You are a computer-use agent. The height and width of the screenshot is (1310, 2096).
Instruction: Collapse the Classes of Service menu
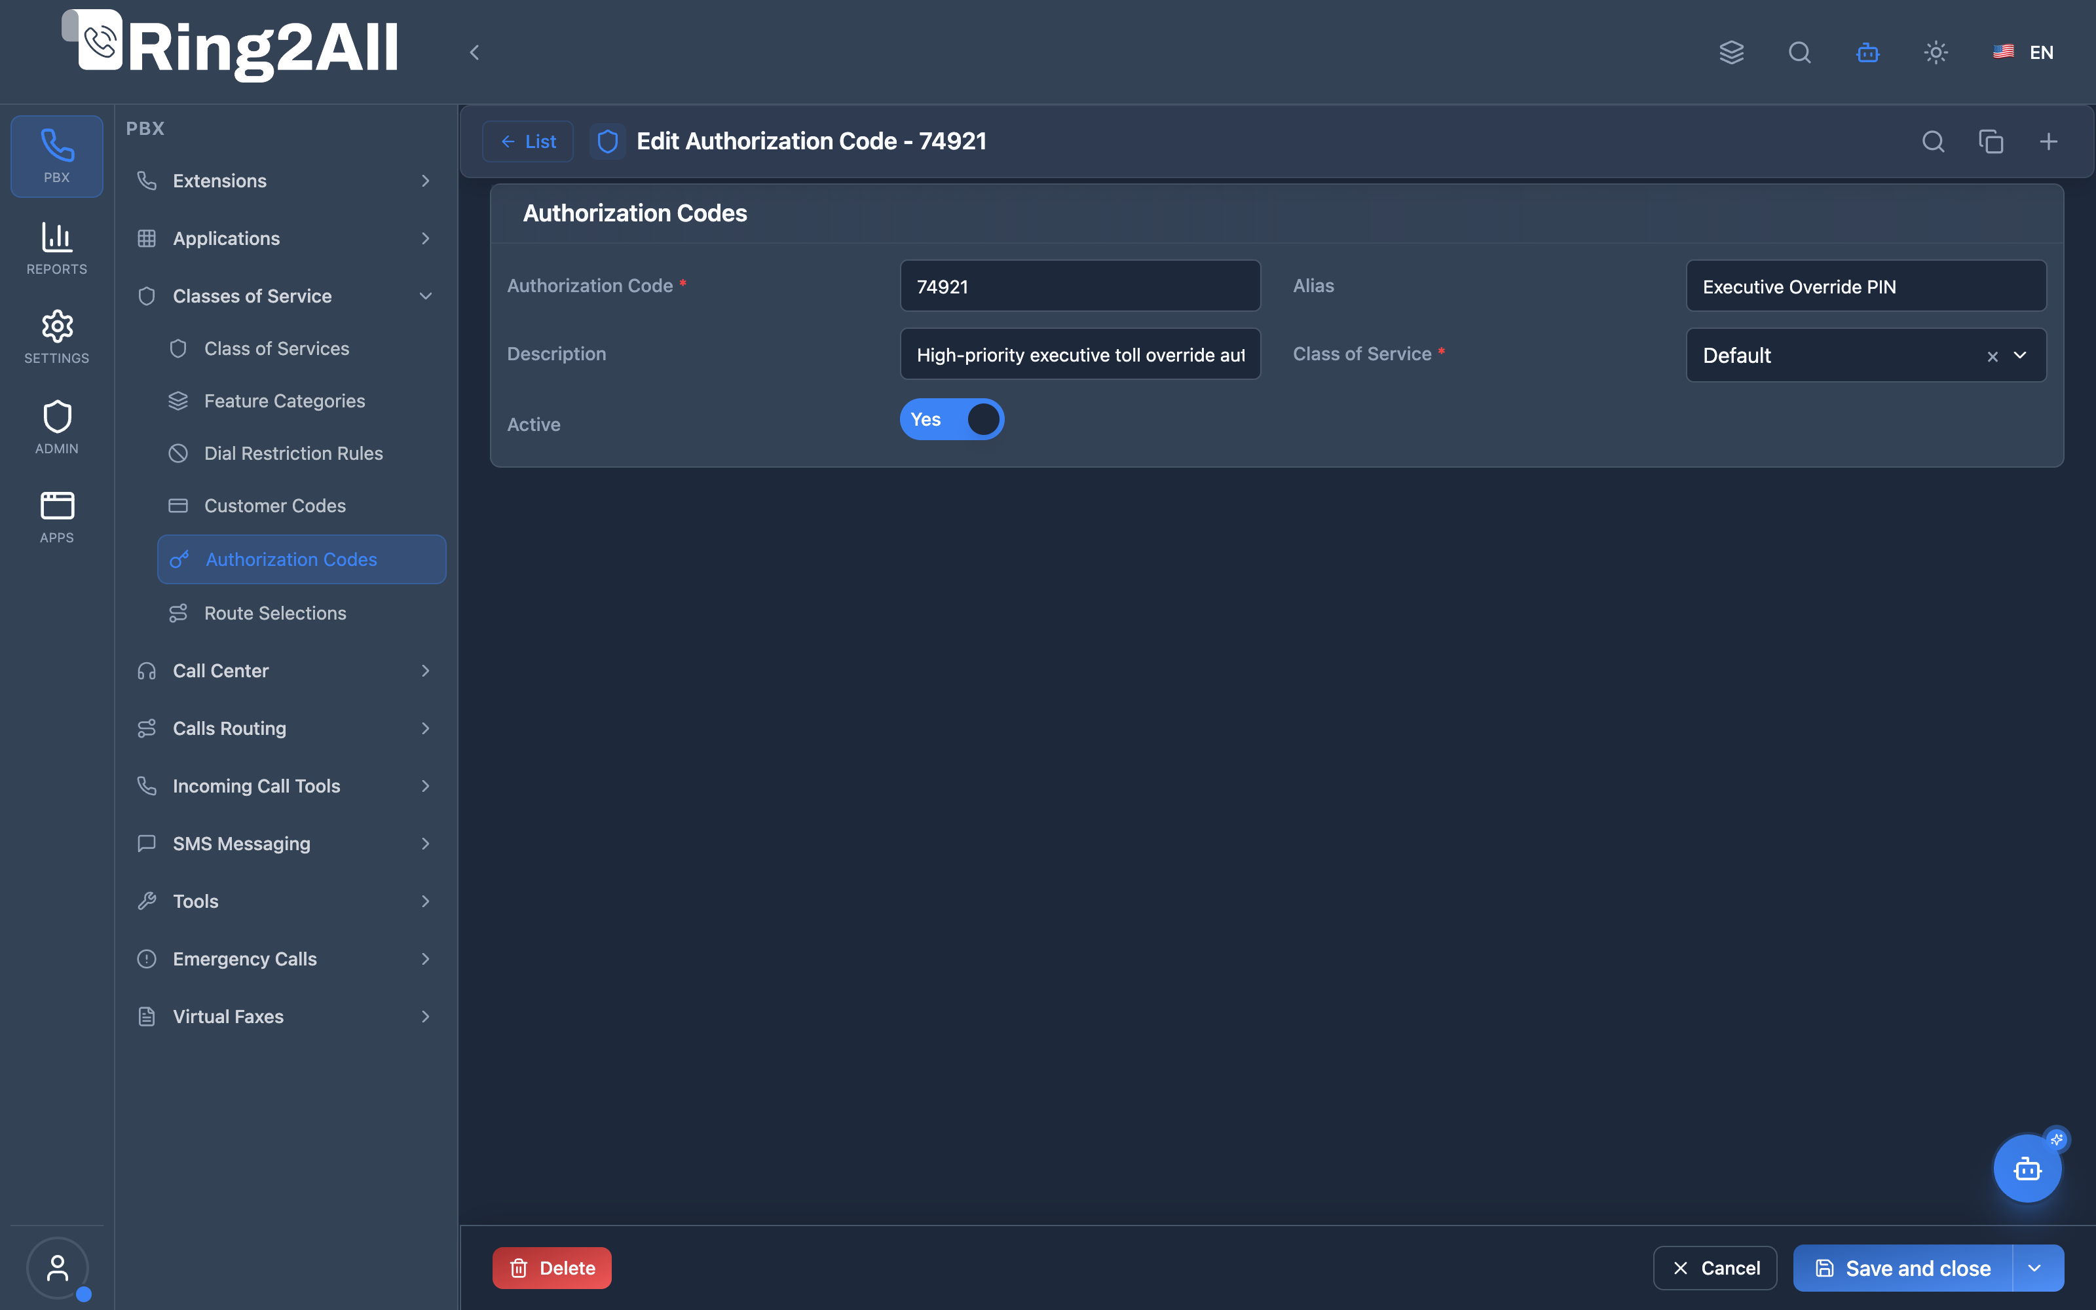(285, 295)
